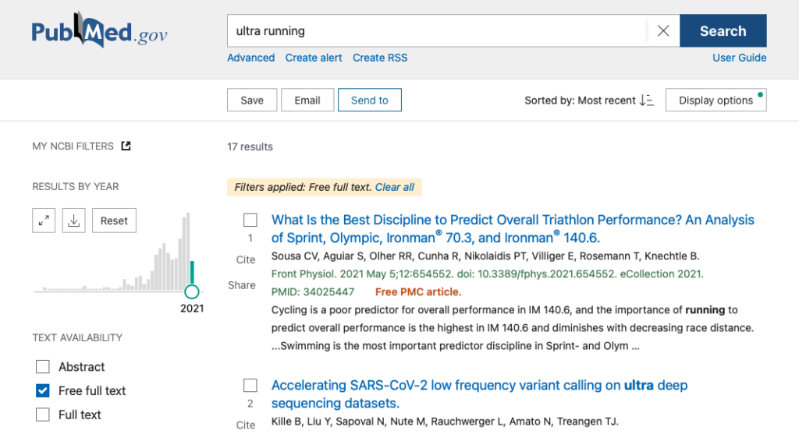Open My NCBI Filters external link icon
This screenshot has height=434, width=799.
(126, 146)
